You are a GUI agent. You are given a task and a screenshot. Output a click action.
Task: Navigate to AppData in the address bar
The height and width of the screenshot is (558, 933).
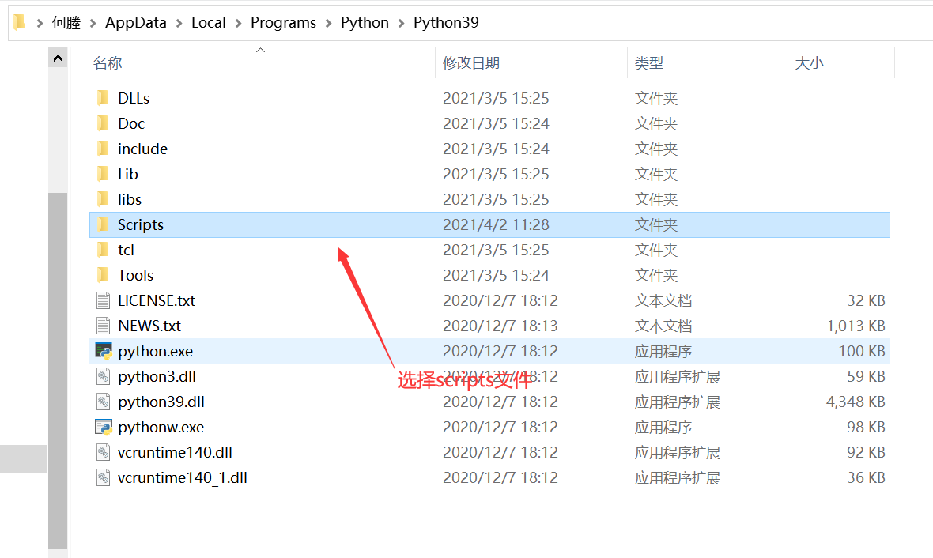tap(136, 23)
